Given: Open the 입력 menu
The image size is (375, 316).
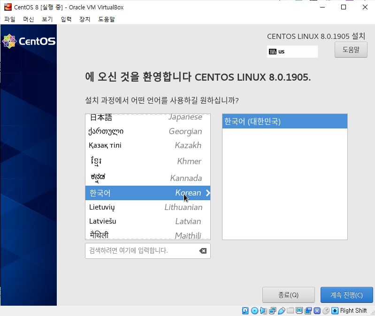Looking at the screenshot, I should (66, 19).
